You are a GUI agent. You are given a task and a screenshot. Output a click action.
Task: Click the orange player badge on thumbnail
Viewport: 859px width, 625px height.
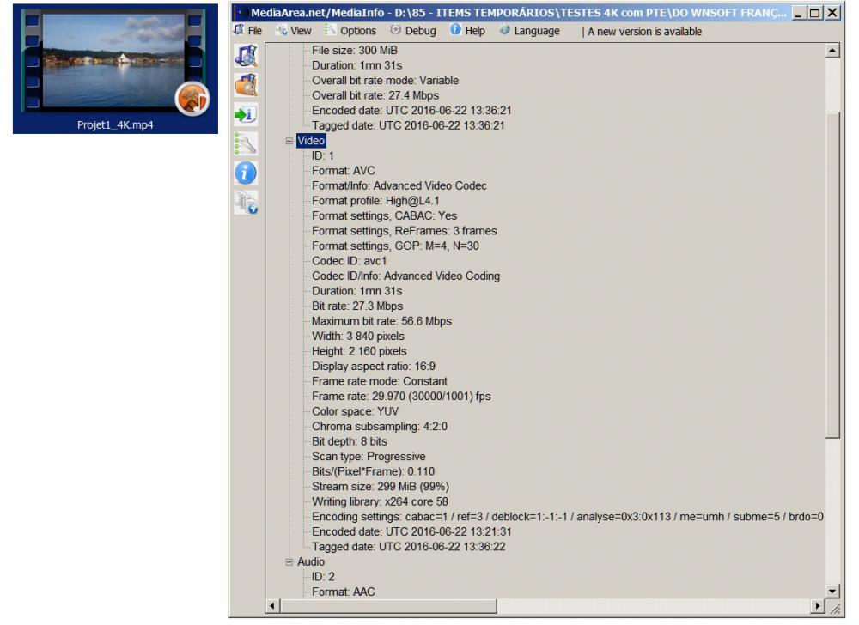click(x=191, y=99)
